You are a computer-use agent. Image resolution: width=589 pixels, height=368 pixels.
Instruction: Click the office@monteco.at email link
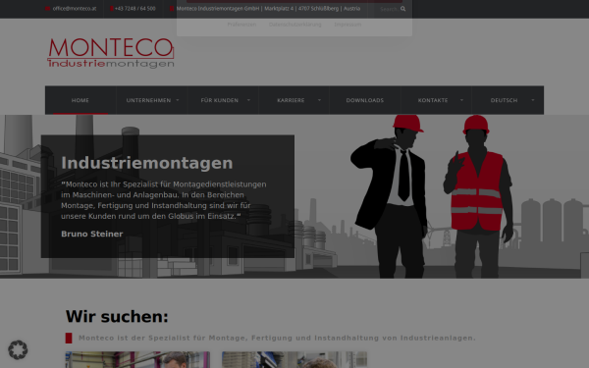[x=75, y=9]
